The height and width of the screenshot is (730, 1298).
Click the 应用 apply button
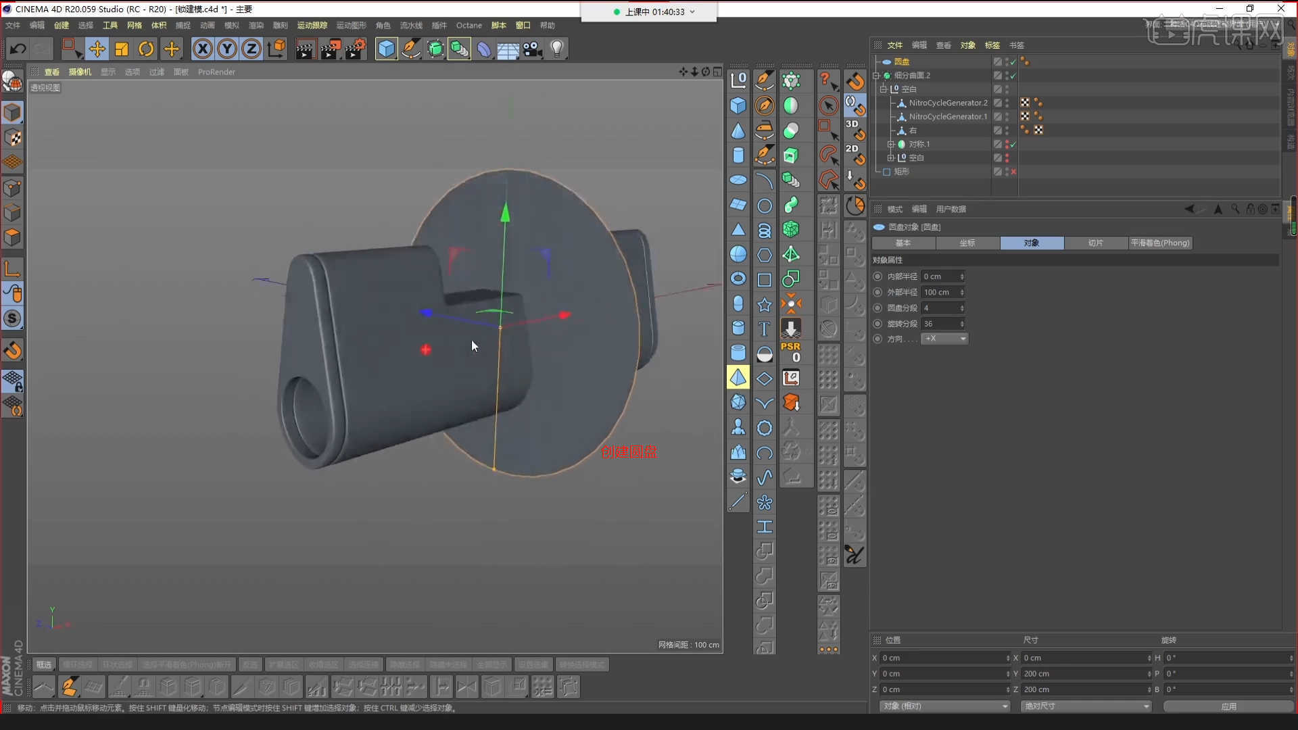[1228, 706]
